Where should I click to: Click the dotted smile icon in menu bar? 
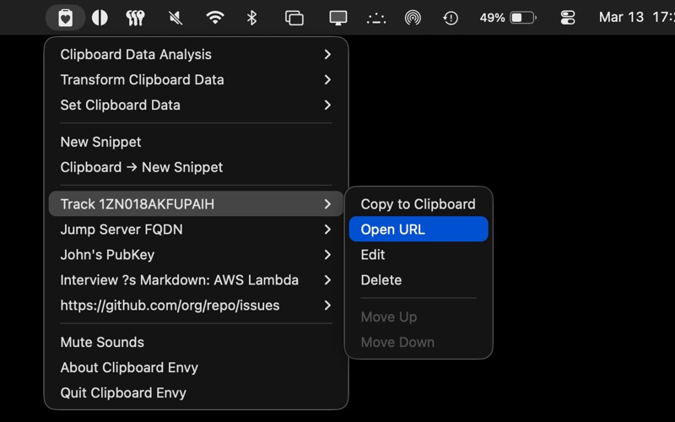(376, 19)
